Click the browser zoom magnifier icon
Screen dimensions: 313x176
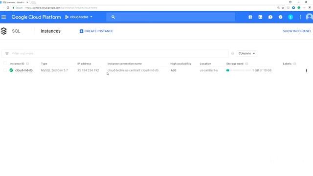[278, 8]
